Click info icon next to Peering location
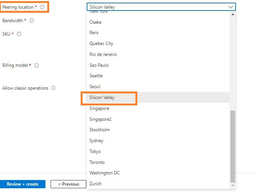254x192 pixels. 42,7
